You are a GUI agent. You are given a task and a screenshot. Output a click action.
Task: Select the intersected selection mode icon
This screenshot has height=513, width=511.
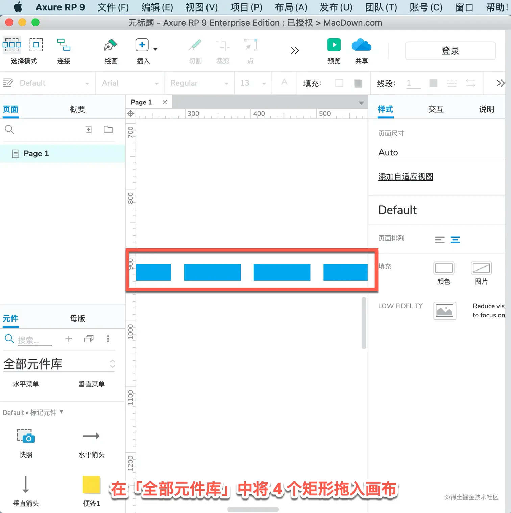(x=12, y=45)
